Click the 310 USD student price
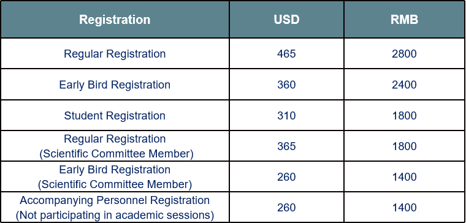Image resolution: width=466 pixels, height=223 pixels. pyautogui.click(x=286, y=116)
